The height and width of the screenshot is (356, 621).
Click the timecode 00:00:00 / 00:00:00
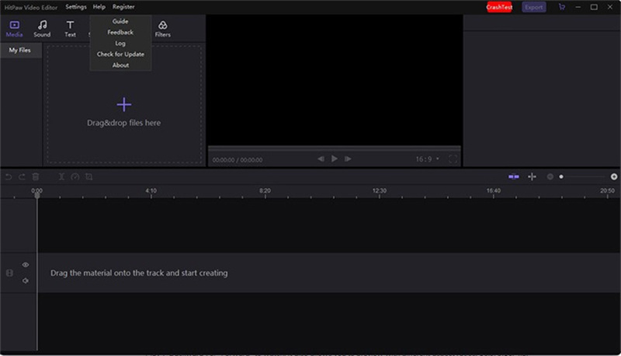pos(238,160)
